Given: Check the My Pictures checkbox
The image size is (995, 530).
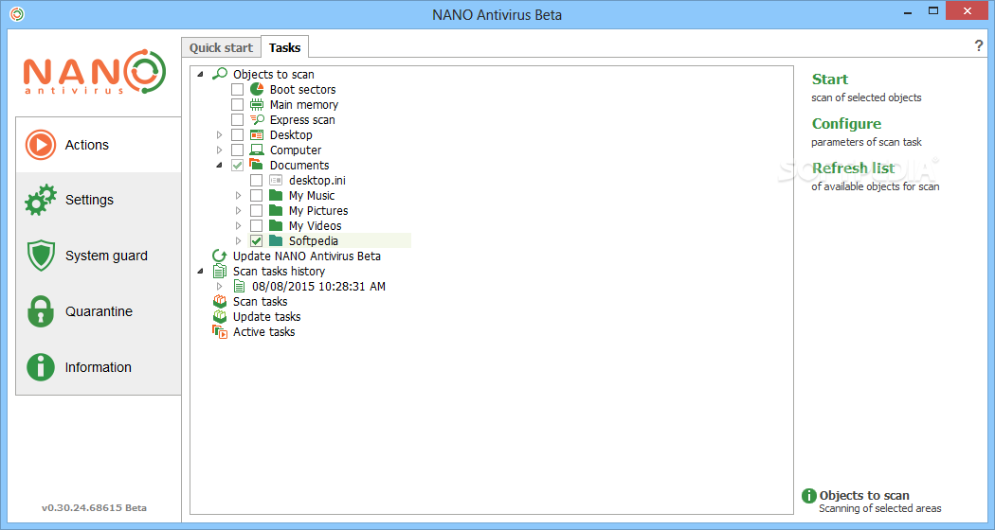Looking at the screenshot, I should pos(257,210).
